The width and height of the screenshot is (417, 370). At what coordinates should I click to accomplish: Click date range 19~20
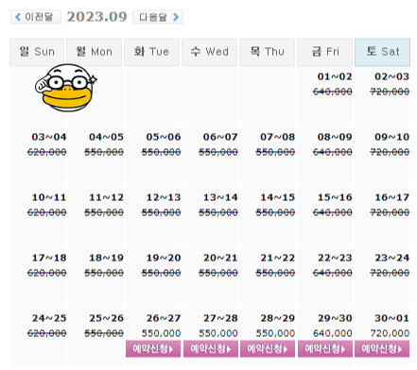[x=164, y=258]
